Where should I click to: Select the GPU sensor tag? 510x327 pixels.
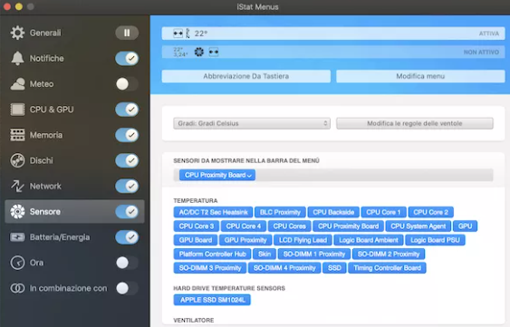tap(465, 226)
